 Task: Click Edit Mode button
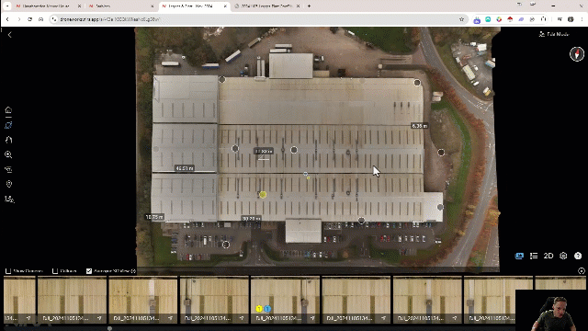pos(554,34)
